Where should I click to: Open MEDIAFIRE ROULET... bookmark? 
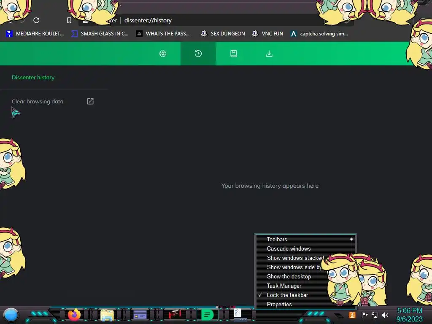pyautogui.click(x=35, y=34)
